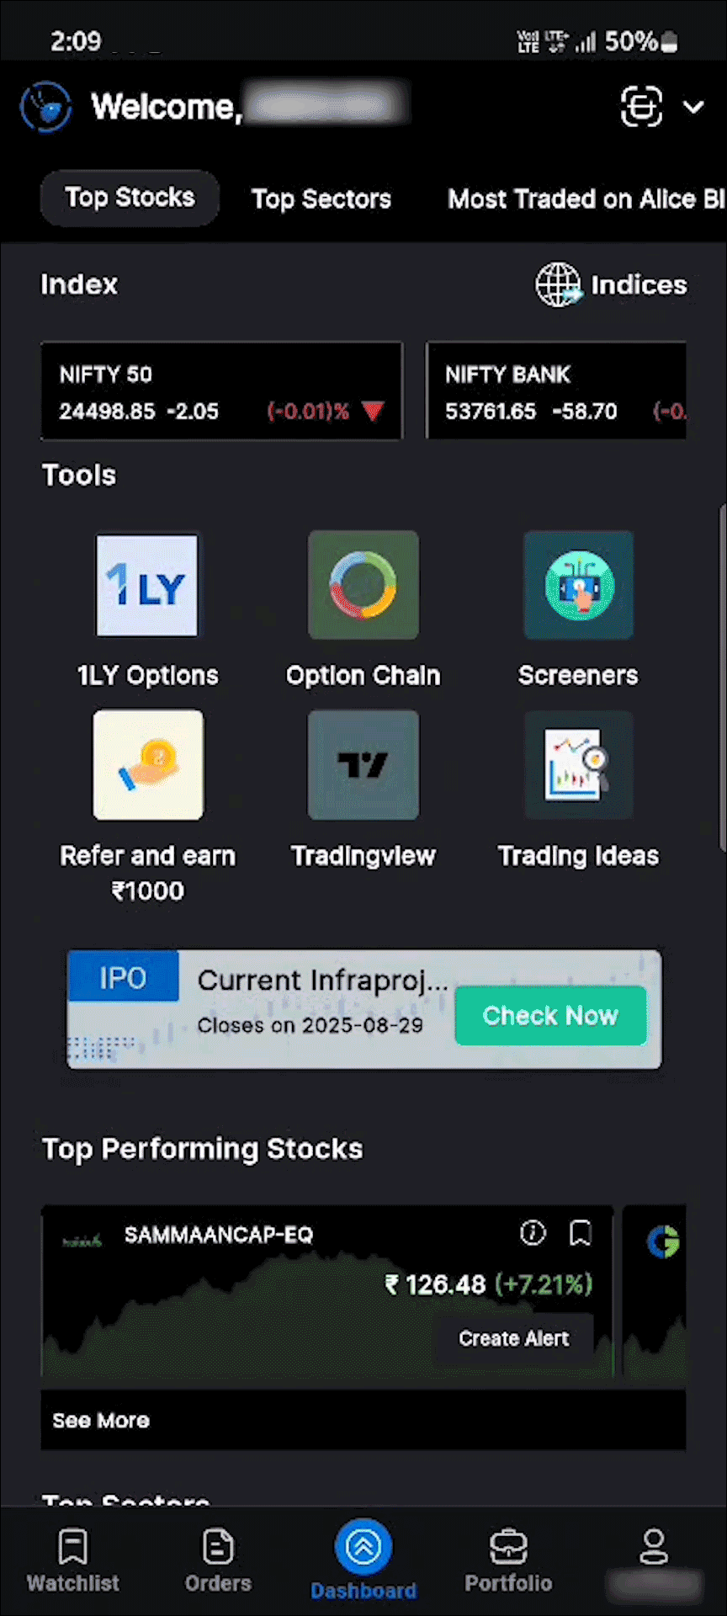Open the 1LY Options tool
The image size is (727, 1616).
click(147, 586)
